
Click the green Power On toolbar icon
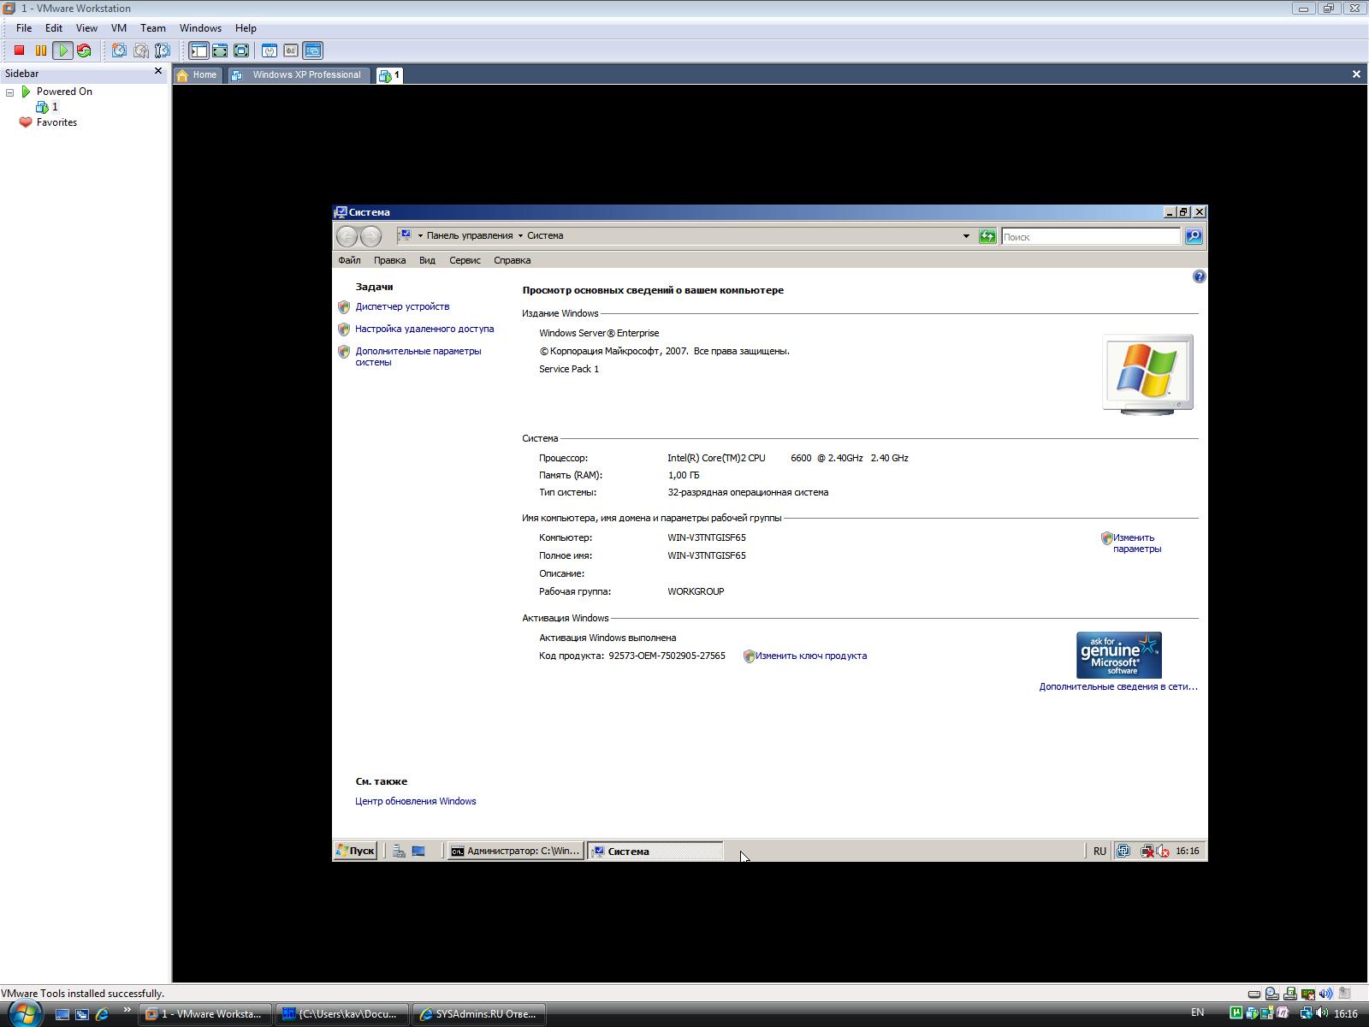click(x=62, y=50)
